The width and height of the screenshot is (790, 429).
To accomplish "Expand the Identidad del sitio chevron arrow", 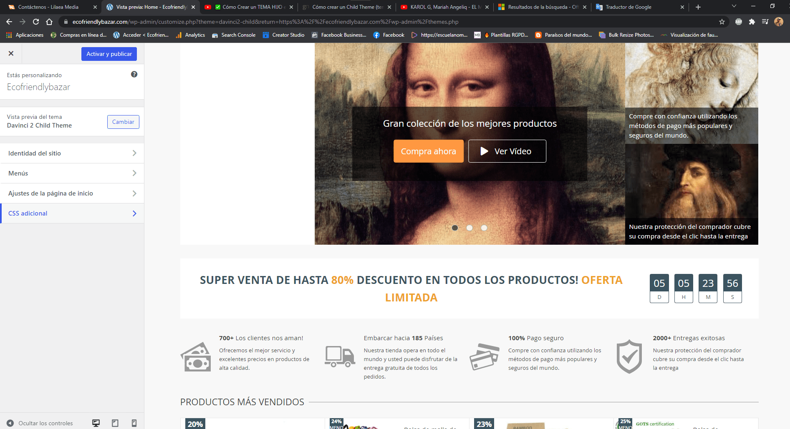I will coord(134,153).
